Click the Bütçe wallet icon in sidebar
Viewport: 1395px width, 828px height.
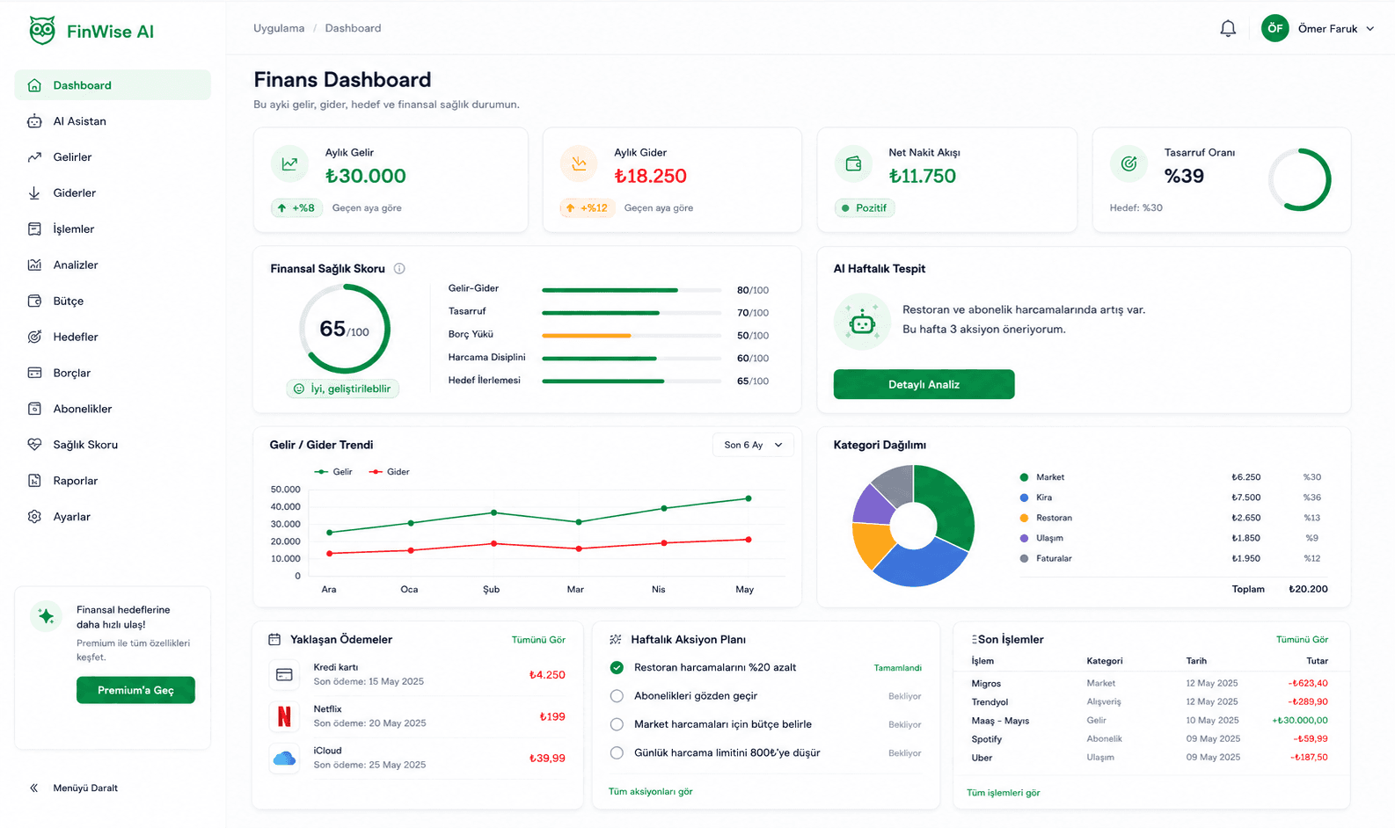34,301
